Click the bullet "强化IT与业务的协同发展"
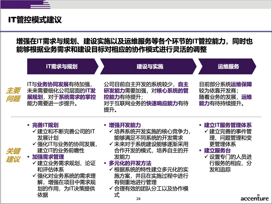The width and height of the screenshot is (272, 204). pos(65,147)
